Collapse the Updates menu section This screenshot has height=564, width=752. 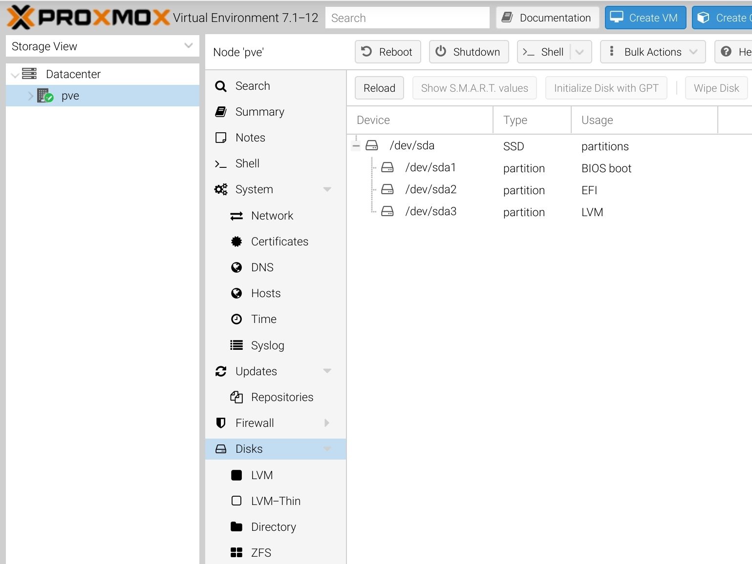click(327, 371)
